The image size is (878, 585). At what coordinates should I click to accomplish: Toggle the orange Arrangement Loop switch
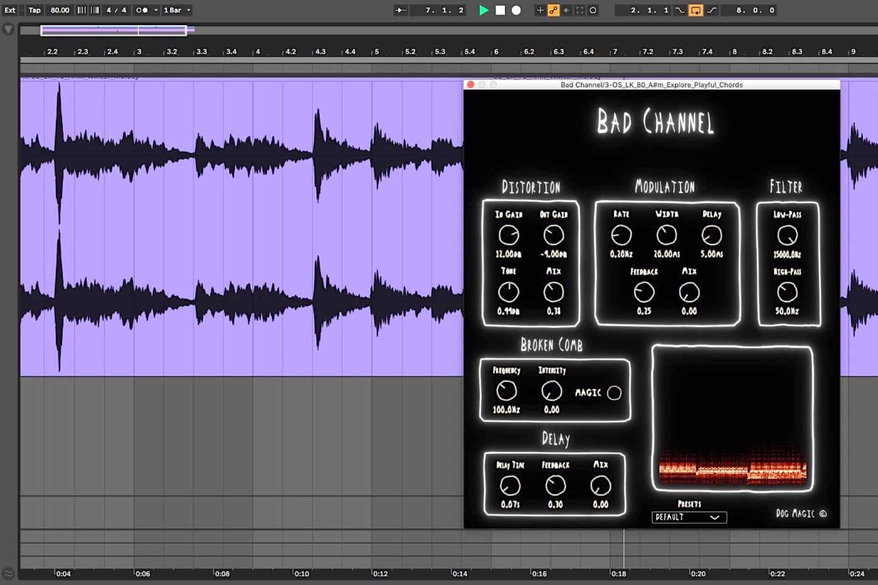coord(696,10)
